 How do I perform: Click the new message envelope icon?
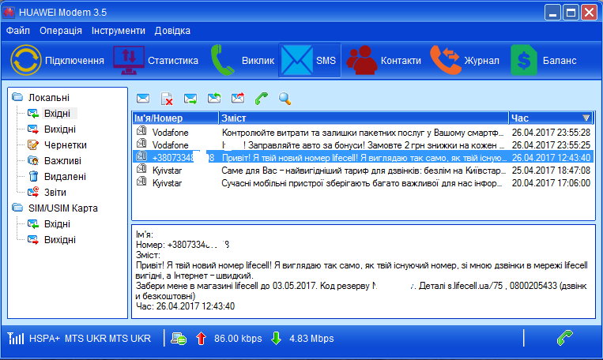click(x=143, y=99)
